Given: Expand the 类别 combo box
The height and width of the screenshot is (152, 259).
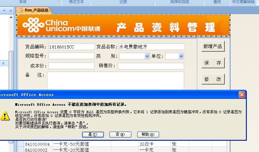Looking at the screenshot, I should coord(147,56).
